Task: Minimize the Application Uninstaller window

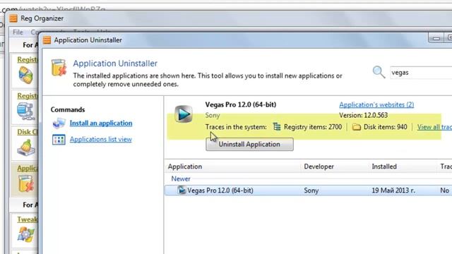Action: point(436,38)
